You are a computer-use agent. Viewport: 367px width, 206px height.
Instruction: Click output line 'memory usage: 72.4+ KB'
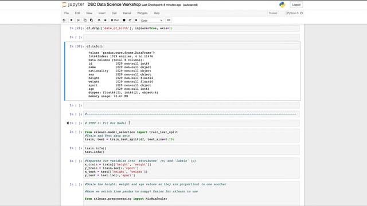[x=108, y=96]
